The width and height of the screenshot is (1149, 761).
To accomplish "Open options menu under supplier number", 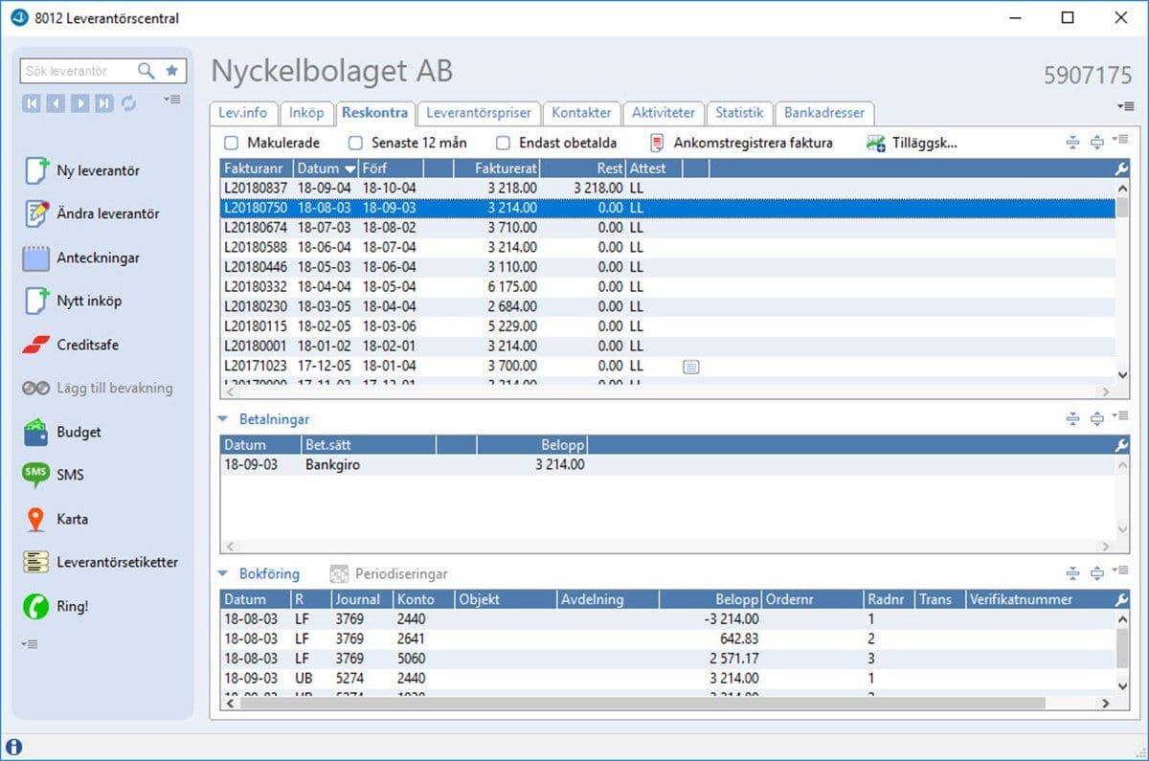I will click(x=1125, y=105).
